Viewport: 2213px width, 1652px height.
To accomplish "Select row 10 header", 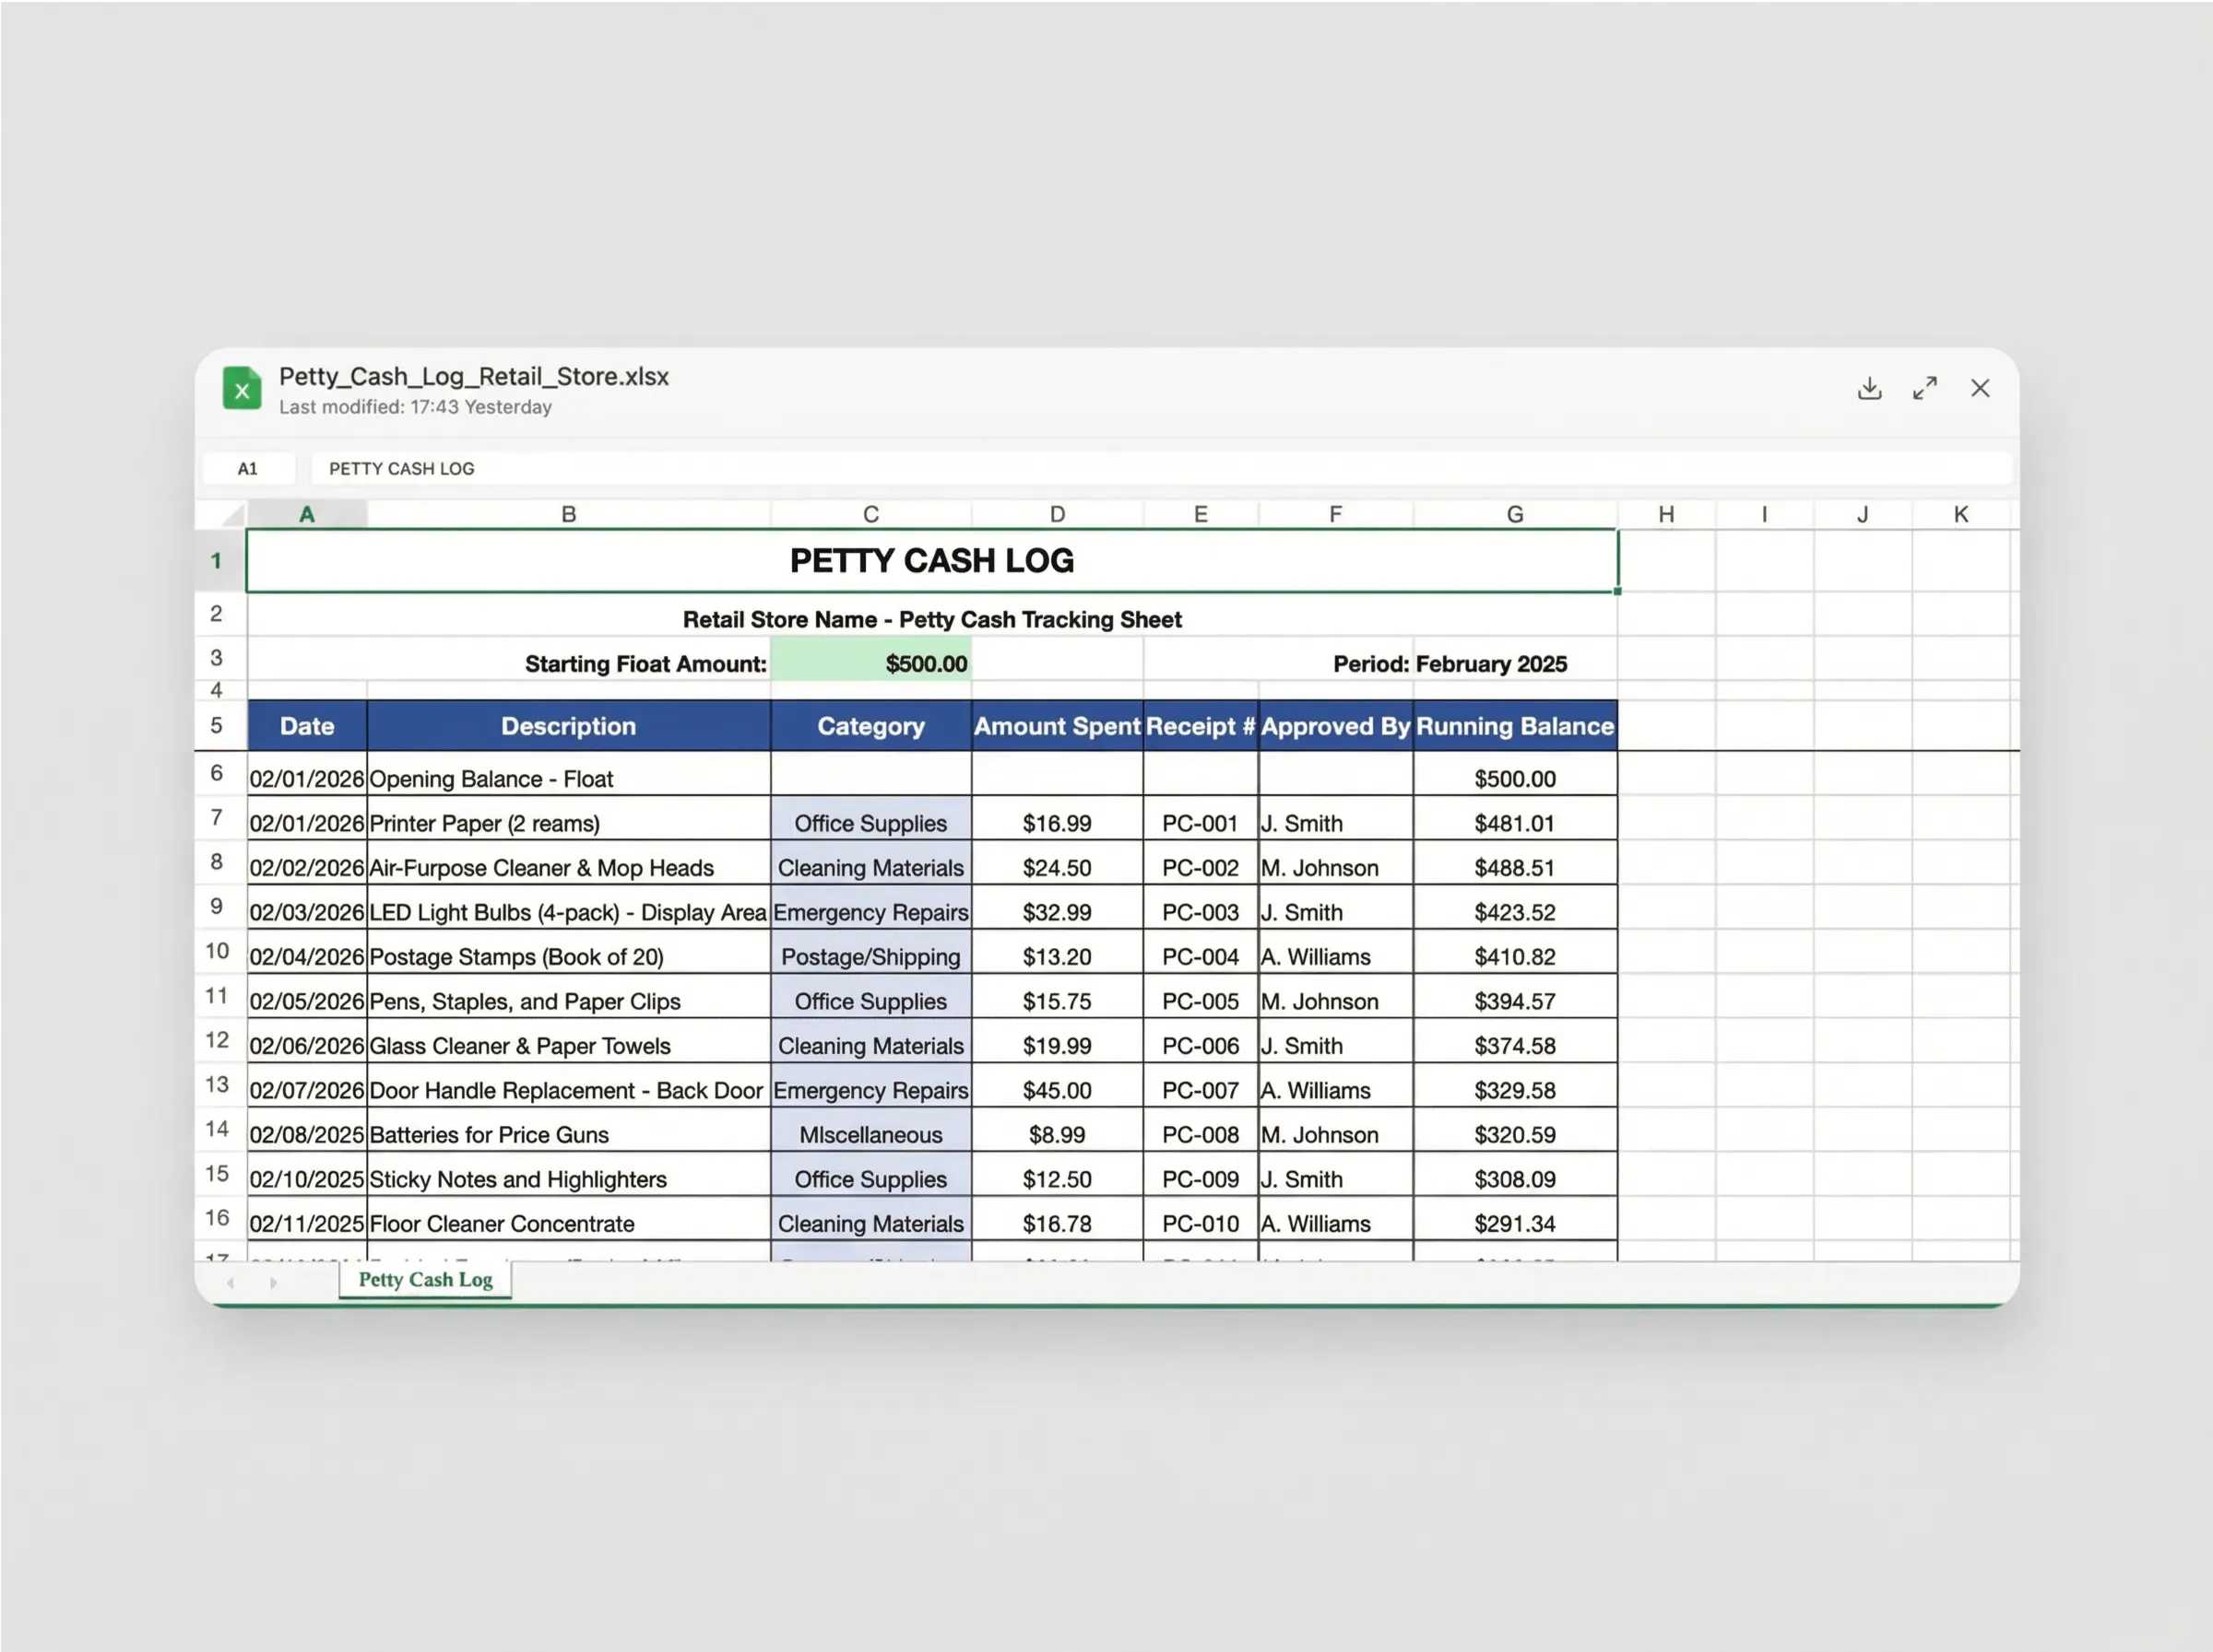I will pos(217,952).
